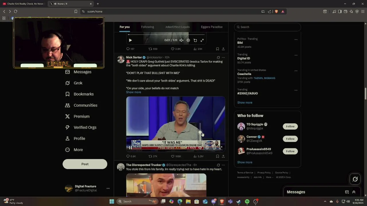Pause the Fox News video
This screenshot has height=206, width=367.
130,148
